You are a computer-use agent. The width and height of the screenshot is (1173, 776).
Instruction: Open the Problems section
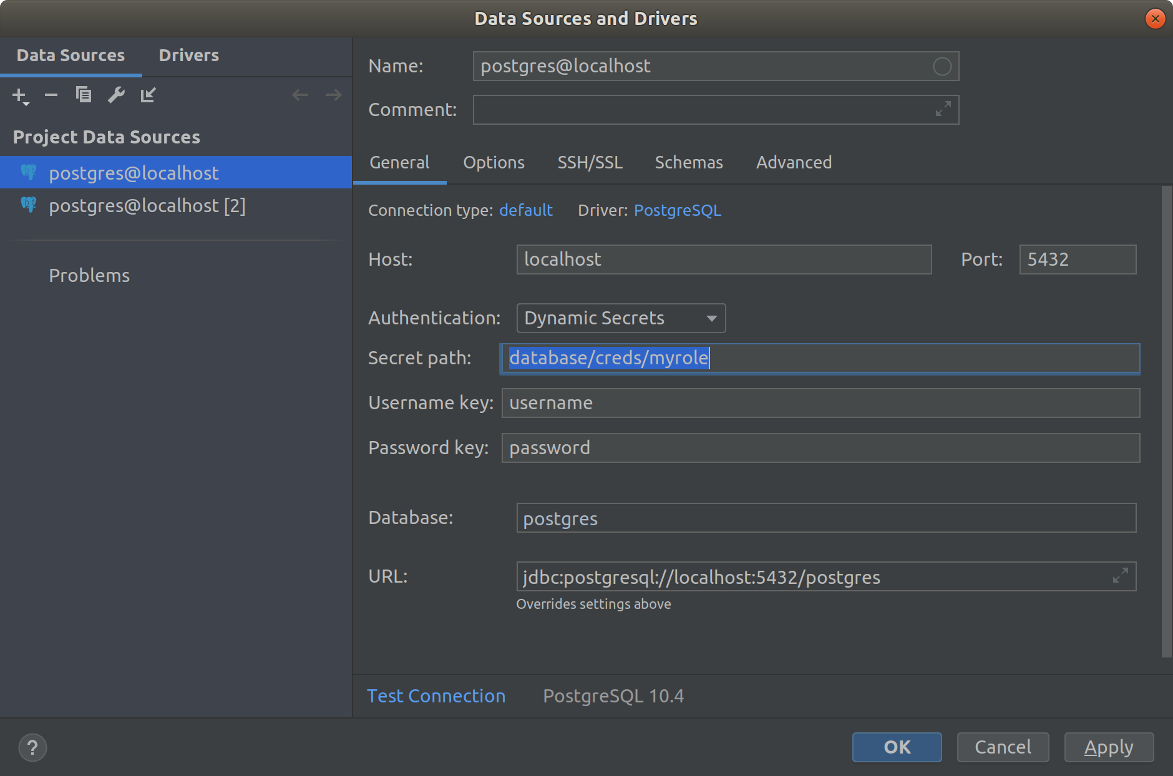pos(89,275)
